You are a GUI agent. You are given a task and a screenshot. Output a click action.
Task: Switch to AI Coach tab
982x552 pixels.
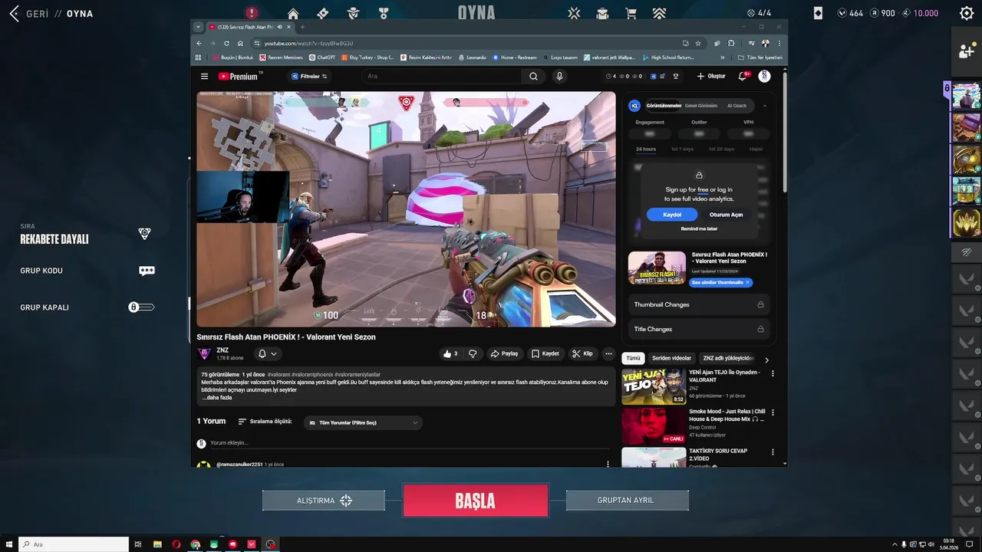coord(736,106)
